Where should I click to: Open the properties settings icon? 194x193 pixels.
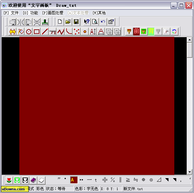[x=111, y=22]
